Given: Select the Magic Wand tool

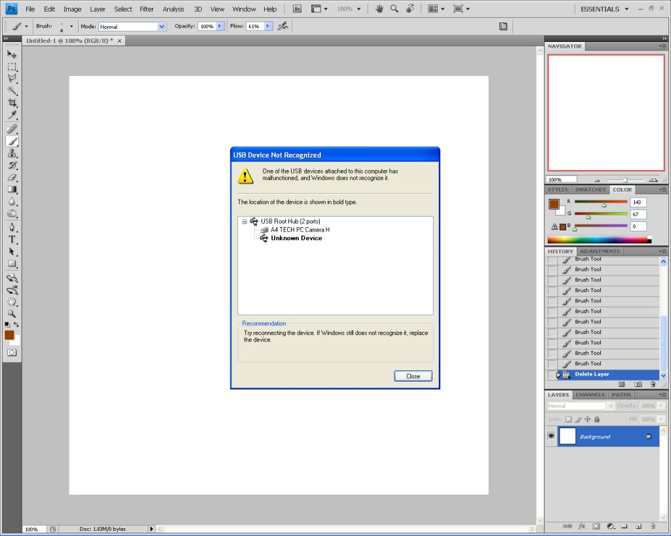Looking at the screenshot, I should [x=12, y=90].
